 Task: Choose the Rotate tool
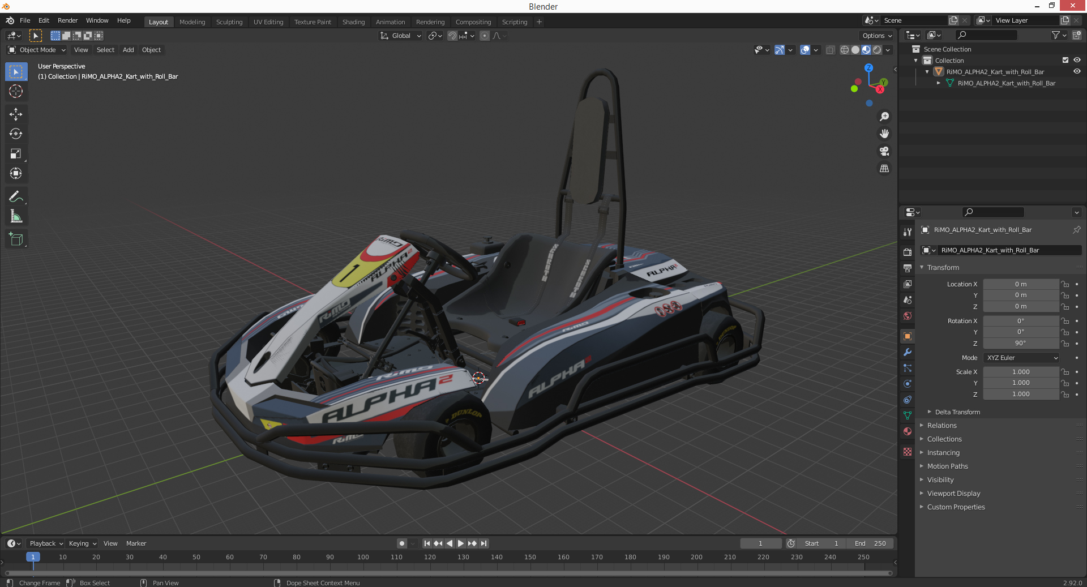pos(16,134)
